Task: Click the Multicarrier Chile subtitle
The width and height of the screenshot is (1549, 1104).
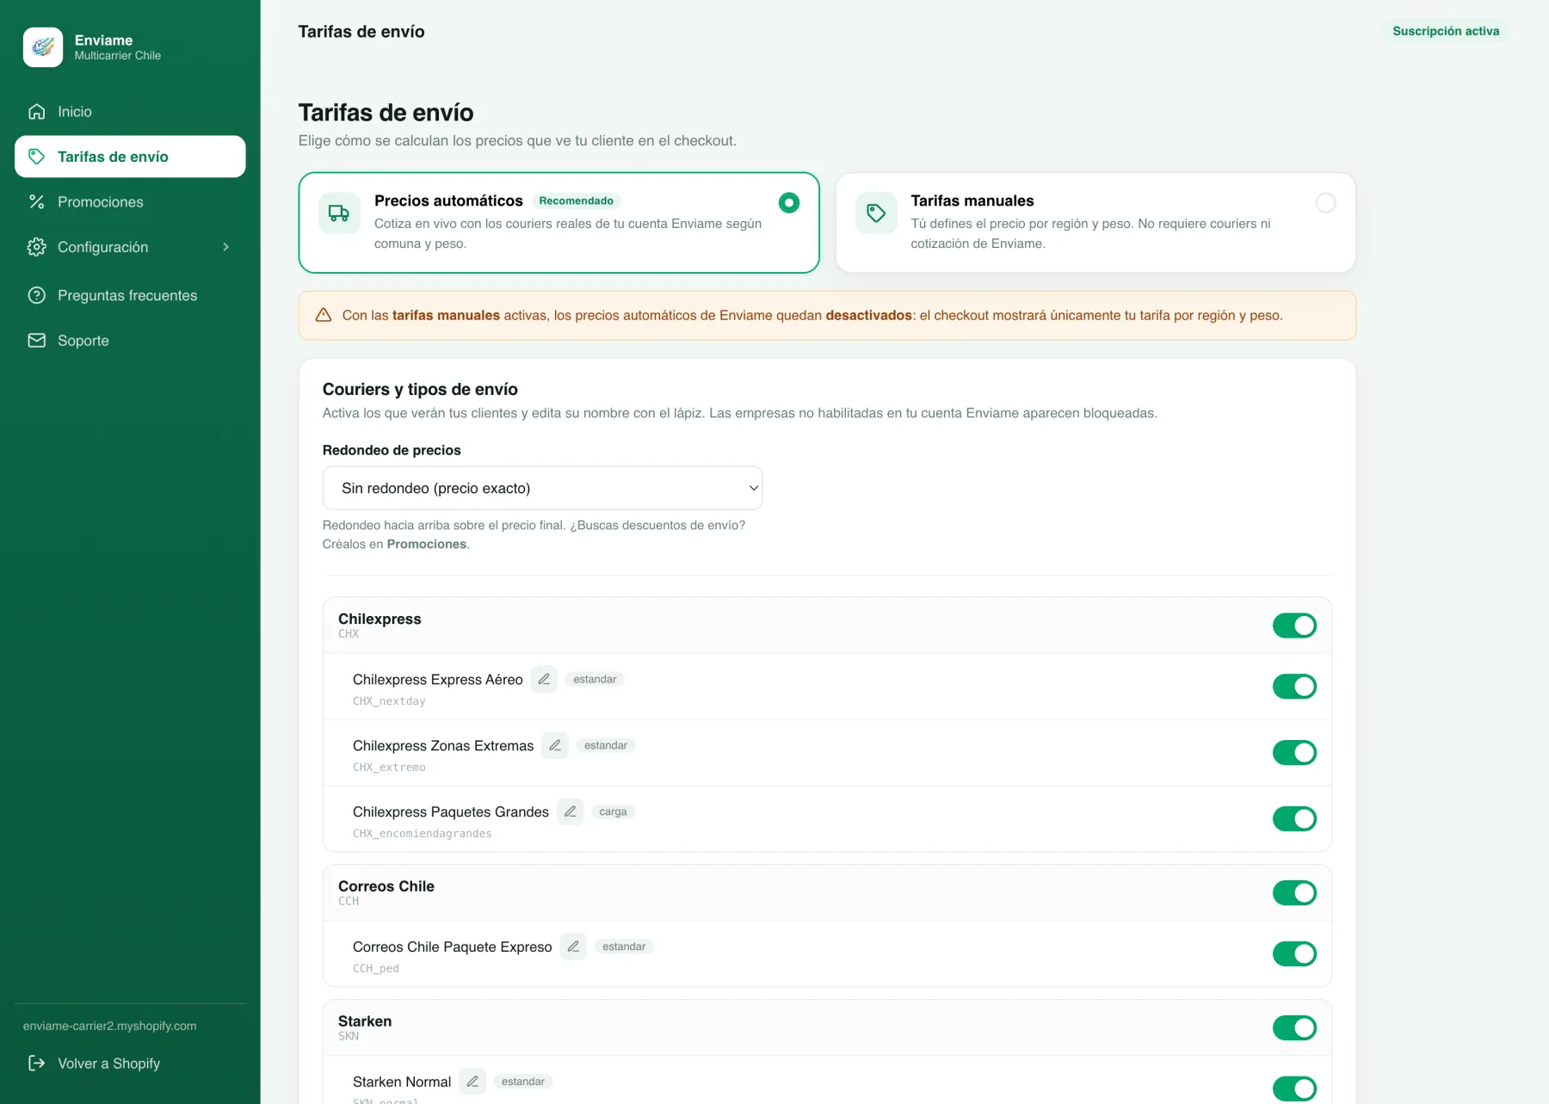Action: 118,56
